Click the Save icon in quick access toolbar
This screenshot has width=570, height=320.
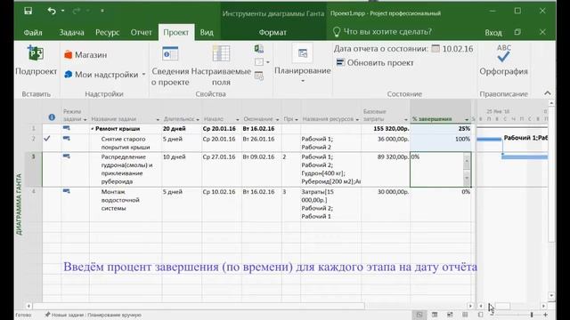(x=28, y=11)
